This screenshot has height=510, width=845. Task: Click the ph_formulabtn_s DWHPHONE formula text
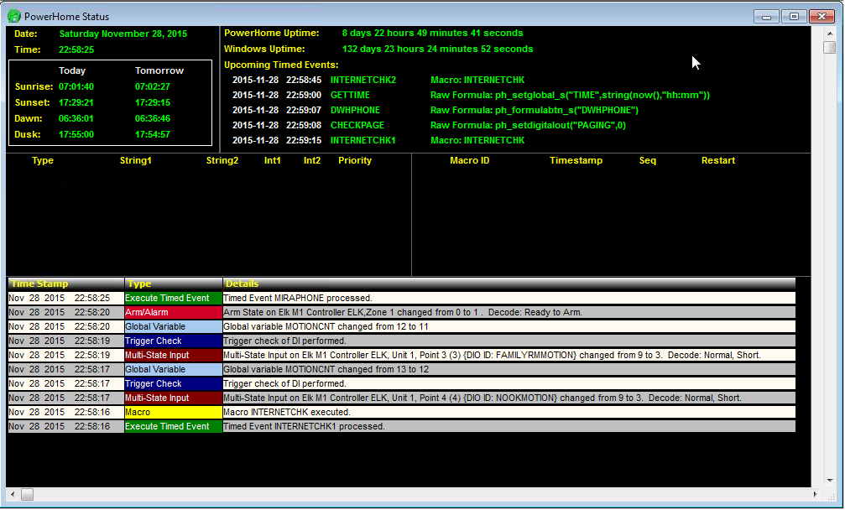(x=534, y=110)
